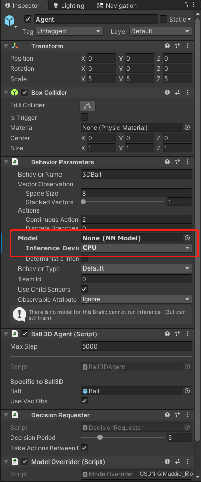Viewport: 201px width, 482px height.
Task: Open object picker for NN Model field
Action: (187, 238)
